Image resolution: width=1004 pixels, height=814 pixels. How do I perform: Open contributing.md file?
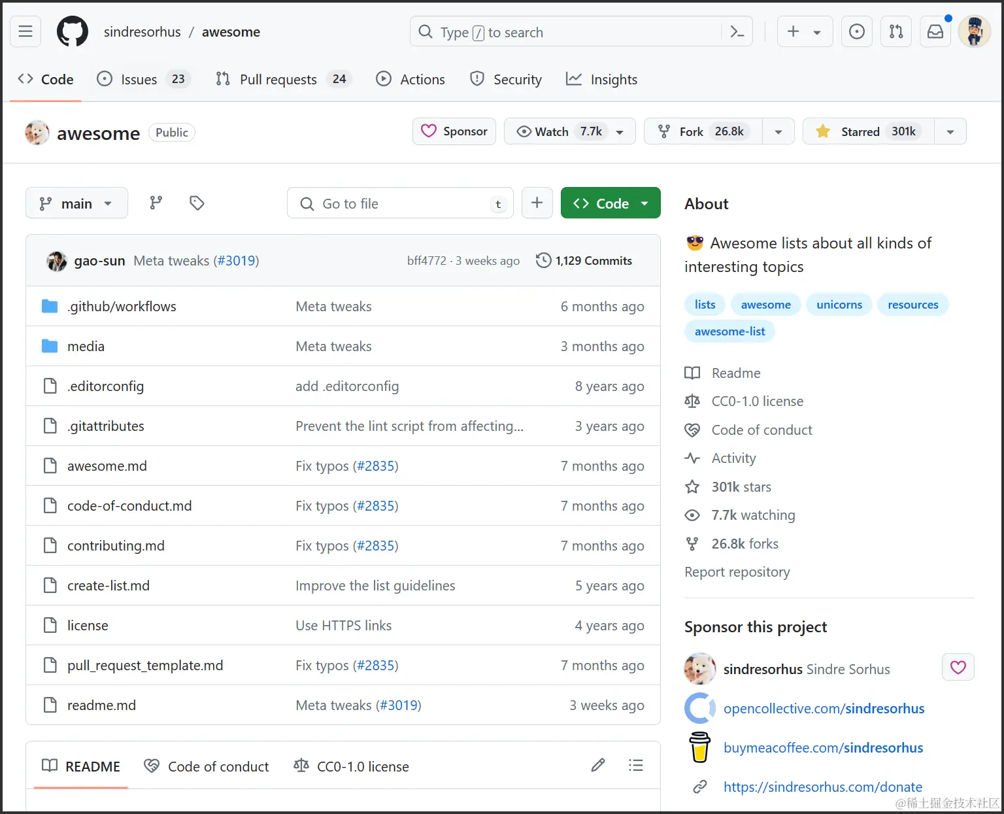coord(116,545)
